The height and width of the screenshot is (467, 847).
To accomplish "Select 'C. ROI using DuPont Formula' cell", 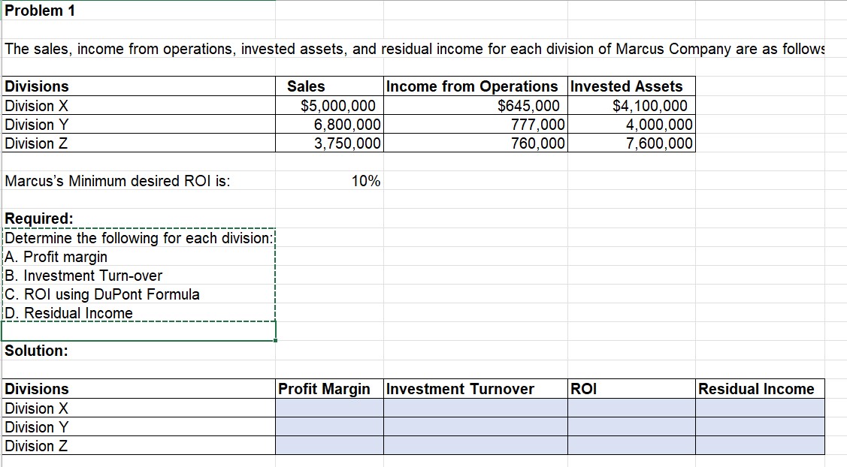I will [x=138, y=294].
